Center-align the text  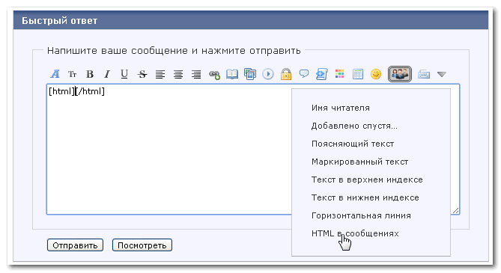pos(178,74)
